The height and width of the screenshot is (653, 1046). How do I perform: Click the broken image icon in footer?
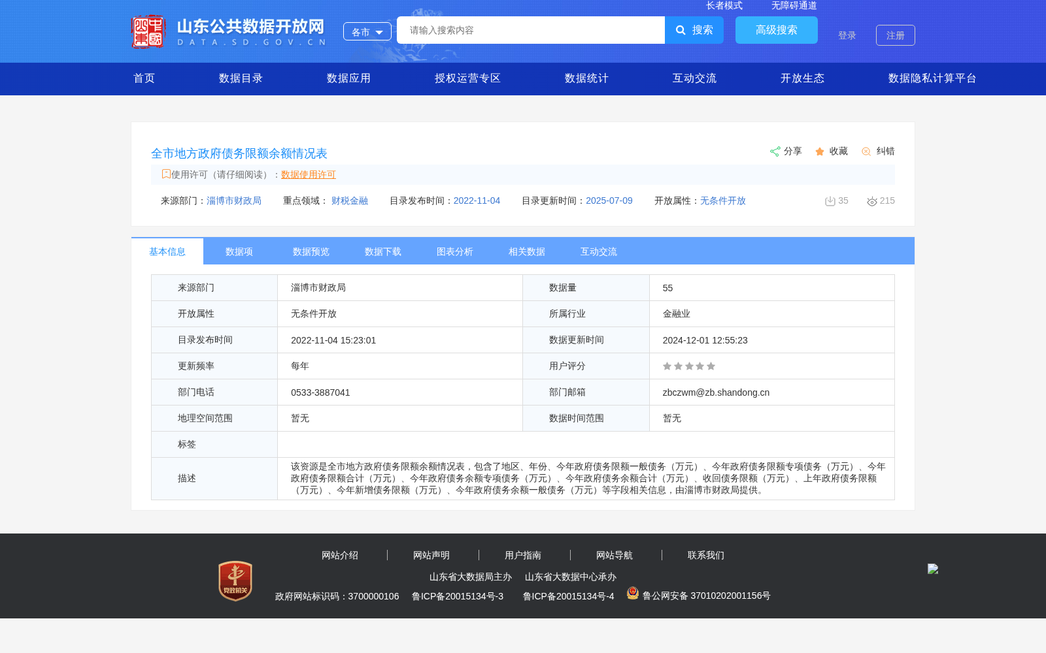[x=933, y=569]
